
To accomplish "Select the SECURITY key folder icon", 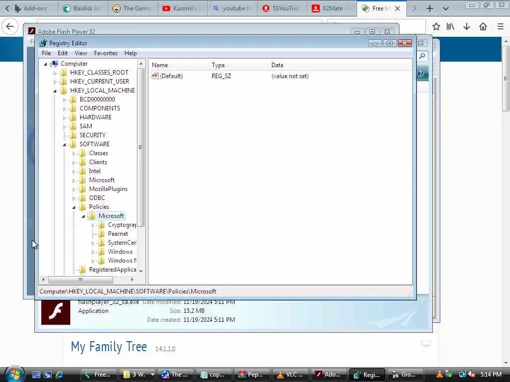I will (x=73, y=135).
